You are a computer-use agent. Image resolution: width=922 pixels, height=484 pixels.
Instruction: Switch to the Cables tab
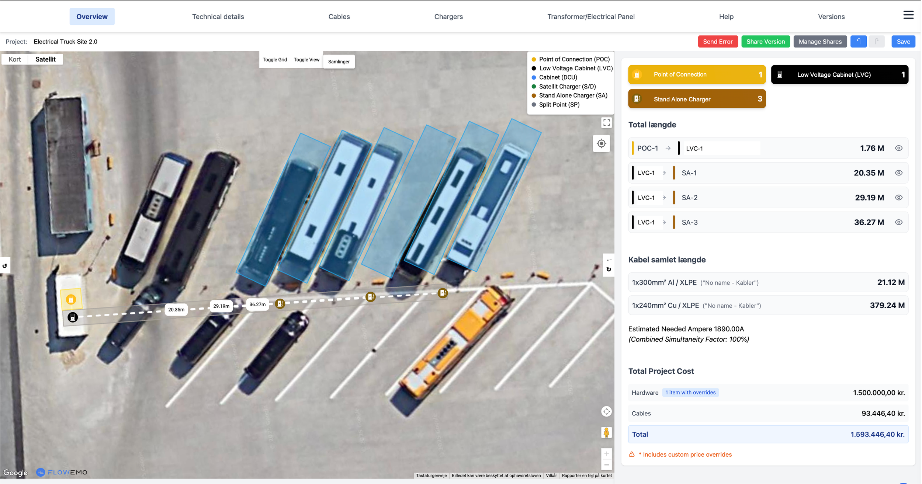pyautogui.click(x=339, y=17)
